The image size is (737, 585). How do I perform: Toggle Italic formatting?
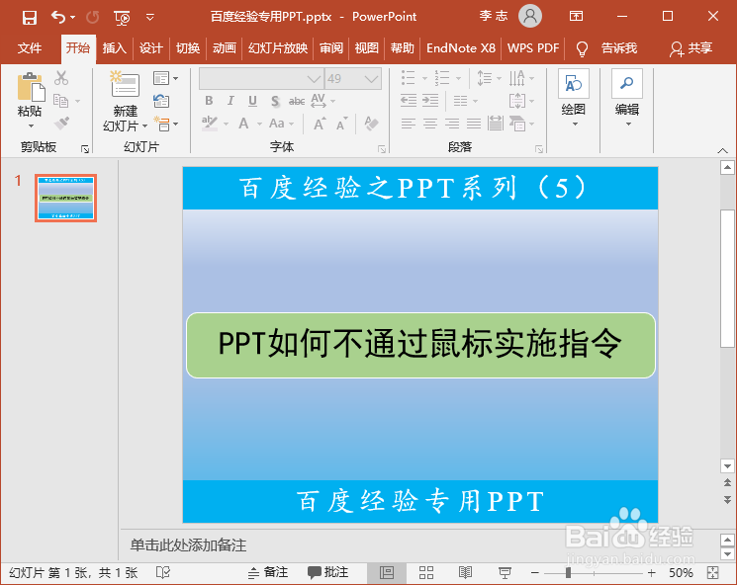click(x=230, y=101)
